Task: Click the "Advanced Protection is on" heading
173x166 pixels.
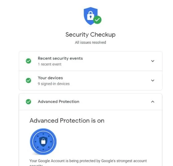Action: pyautogui.click(x=67, y=121)
